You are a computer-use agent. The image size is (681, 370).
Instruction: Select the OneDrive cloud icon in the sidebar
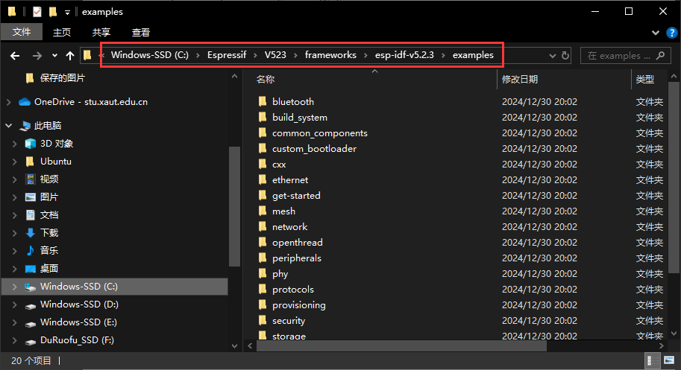[25, 102]
